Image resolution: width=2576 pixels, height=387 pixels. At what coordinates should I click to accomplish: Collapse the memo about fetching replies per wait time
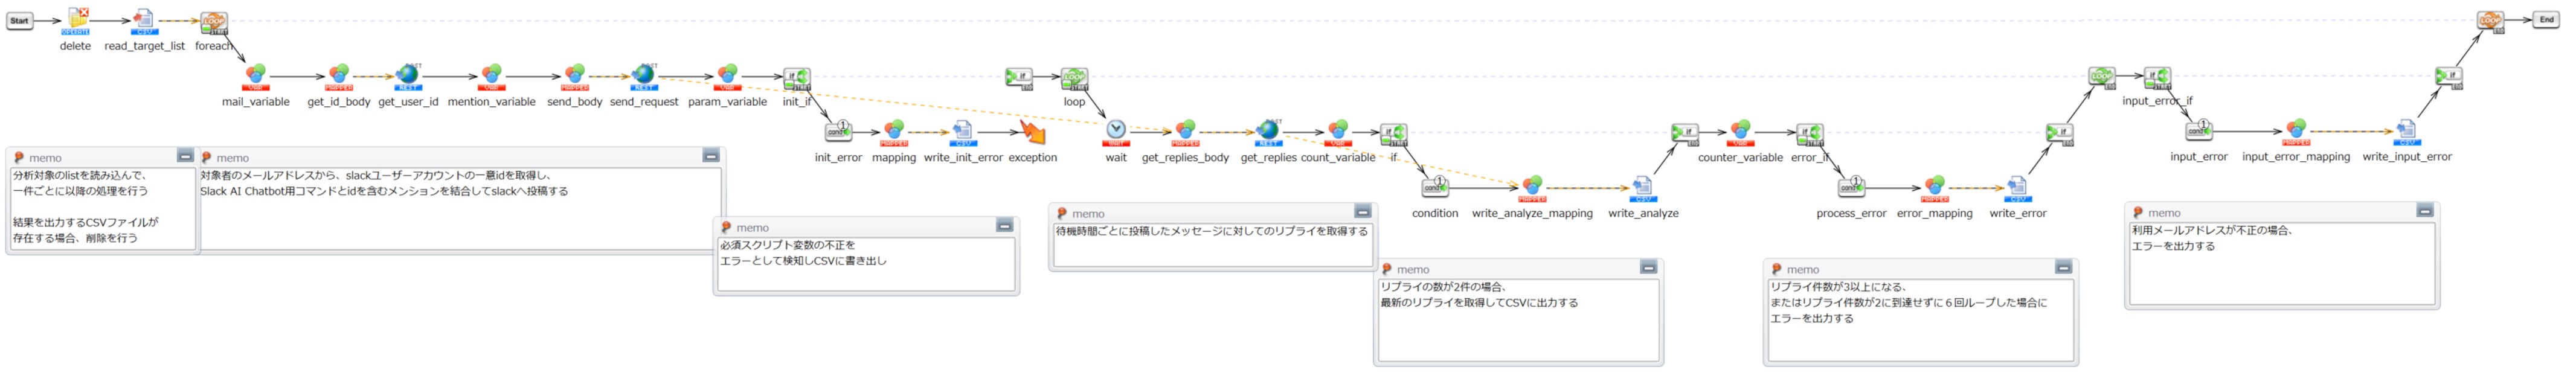click(1362, 212)
